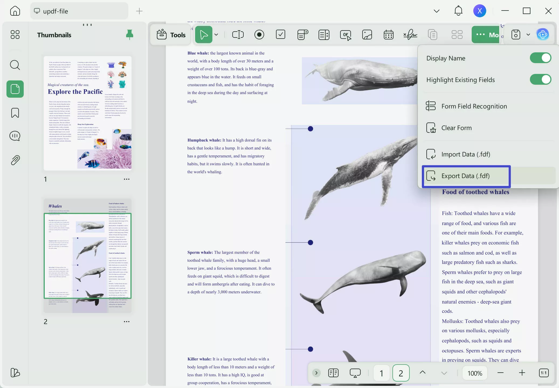Expand the chevron next to notification bell
Viewport: 559px width, 388px height.
click(x=436, y=11)
